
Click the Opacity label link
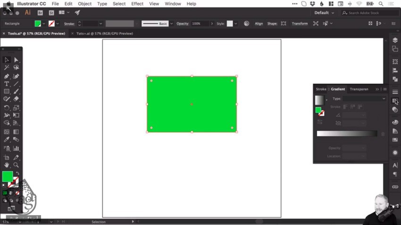pyautogui.click(x=183, y=24)
